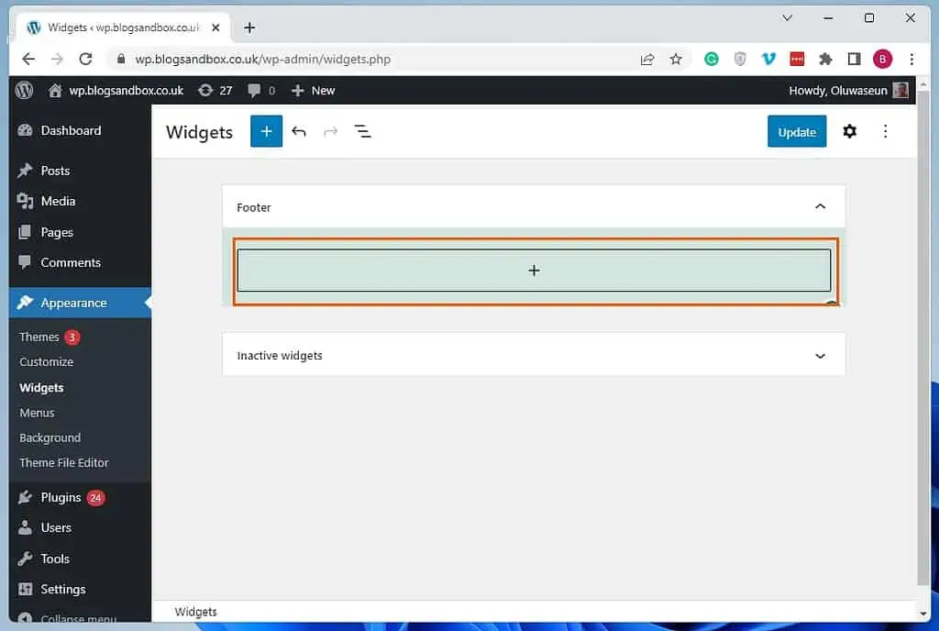Viewport: 939px width, 631px height.
Task: Open the three-dot Options menu
Action: pos(885,131)
